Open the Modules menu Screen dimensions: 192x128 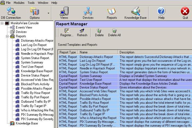[x=19, y=3]
